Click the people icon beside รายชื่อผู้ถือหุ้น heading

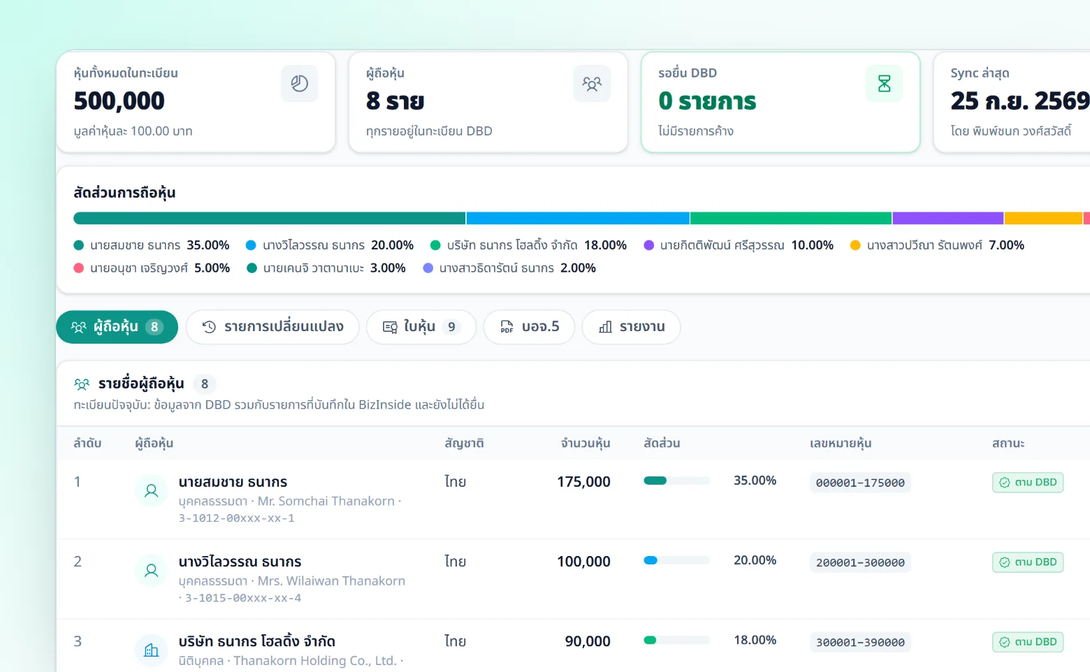tap(82, 384)
